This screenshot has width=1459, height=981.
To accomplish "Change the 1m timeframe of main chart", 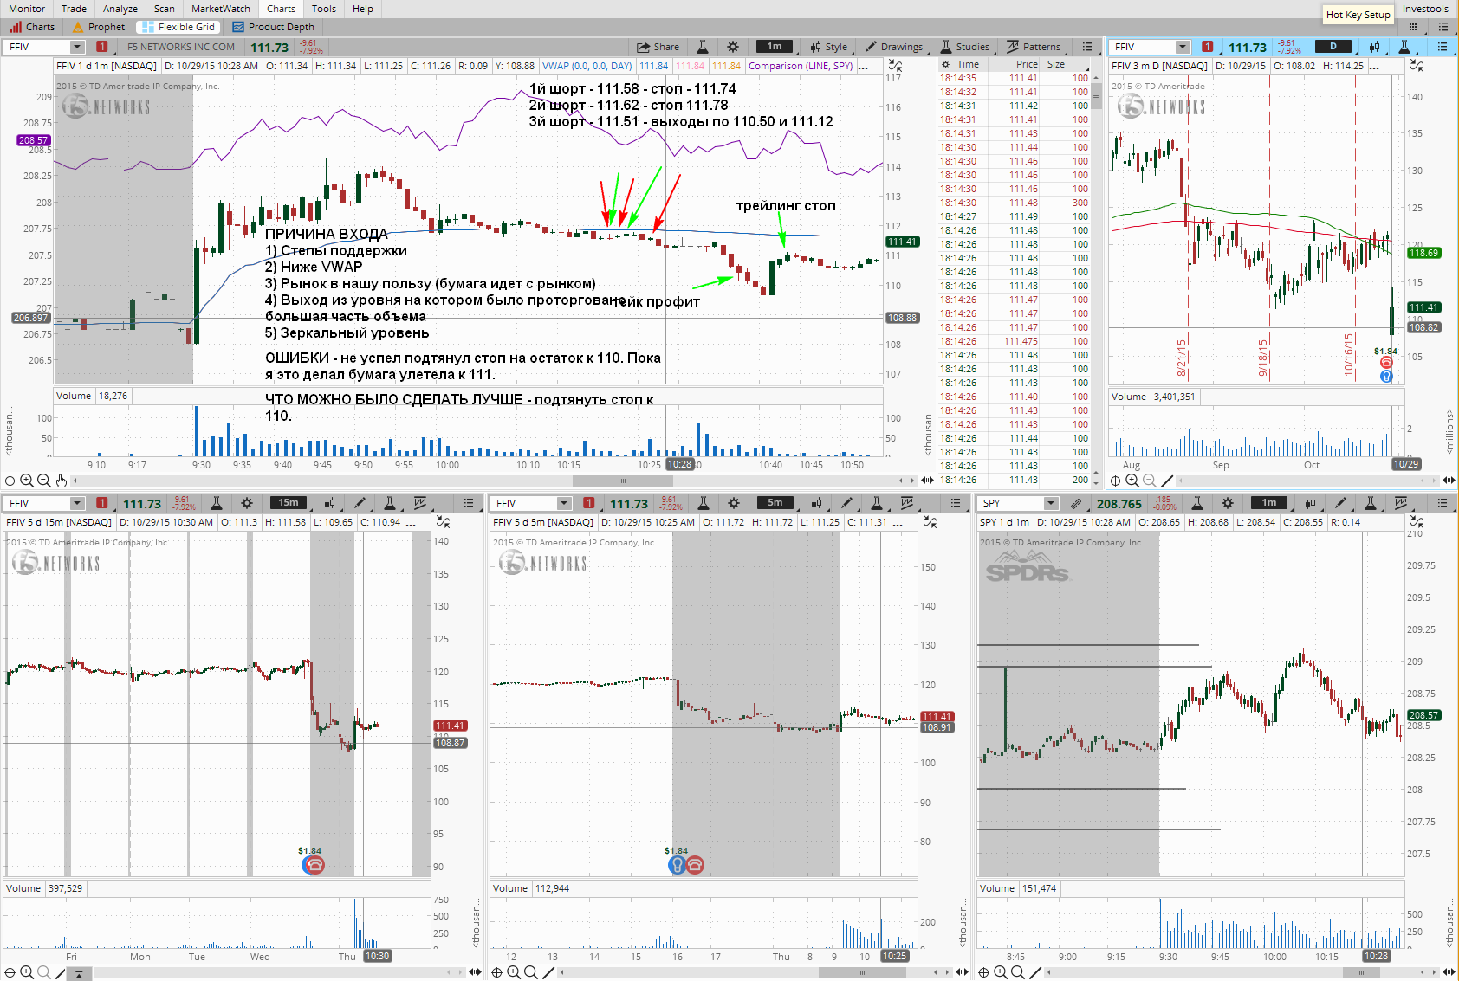I will coord(775,47).
